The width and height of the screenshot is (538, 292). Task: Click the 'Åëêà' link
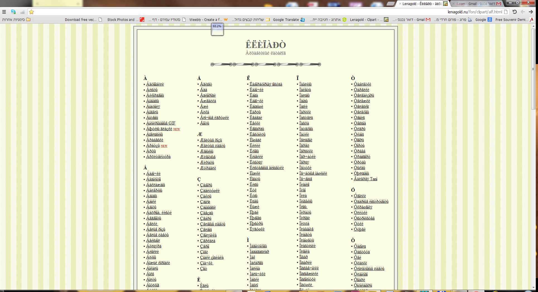point(205,112)
